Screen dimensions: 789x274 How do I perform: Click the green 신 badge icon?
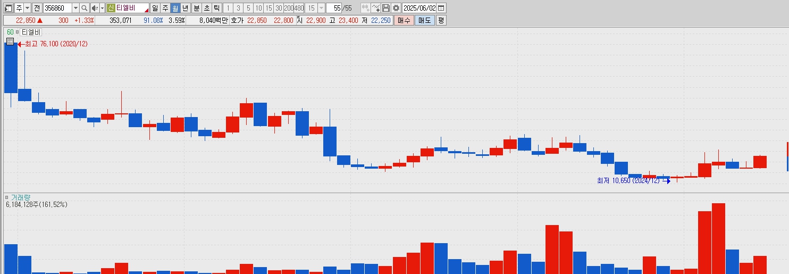click(111, 8)
